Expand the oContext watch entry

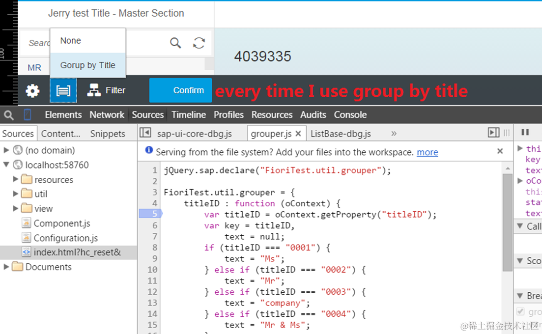pyautogui.click(x=519, y=180)
